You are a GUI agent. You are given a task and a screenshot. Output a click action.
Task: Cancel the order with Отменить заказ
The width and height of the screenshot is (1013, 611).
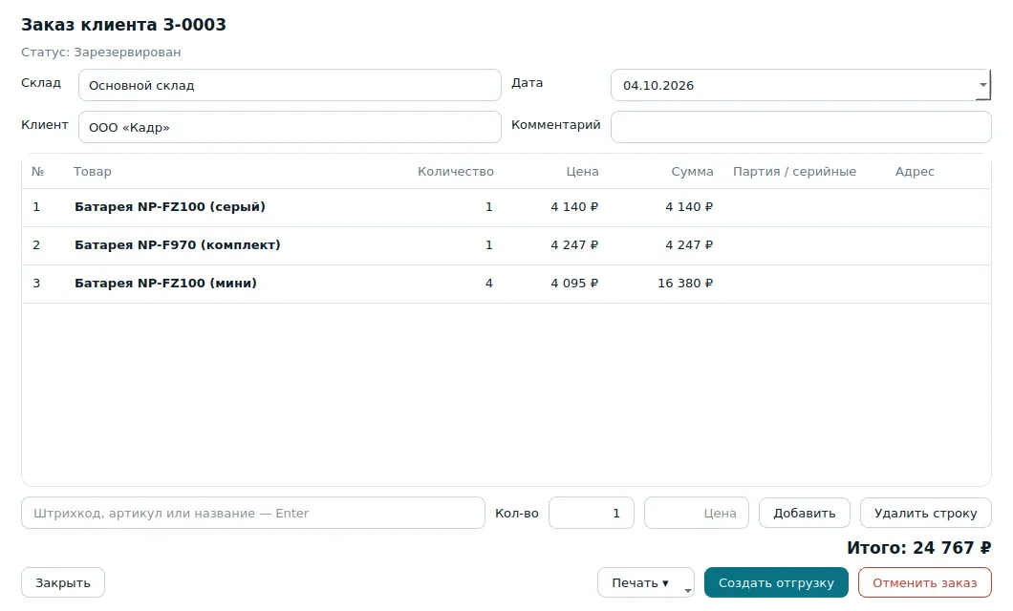(x=924, y=582)
